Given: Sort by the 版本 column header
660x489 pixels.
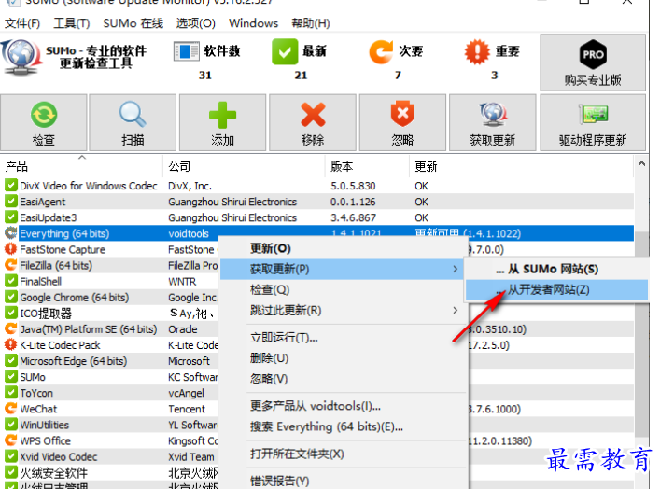Looking at the screenshot, I should 367,166.
